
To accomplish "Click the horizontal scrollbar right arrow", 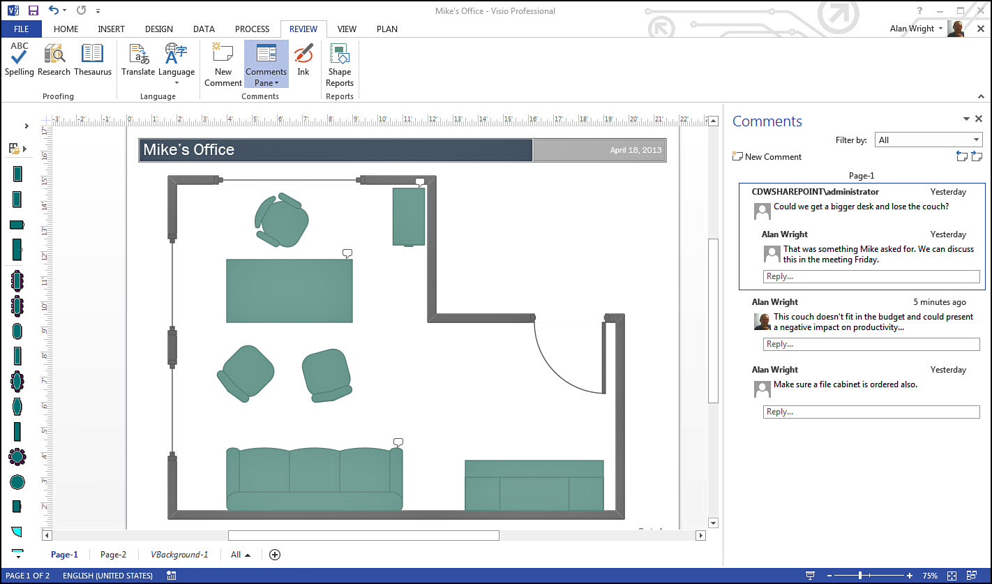I will pos(701,536).
